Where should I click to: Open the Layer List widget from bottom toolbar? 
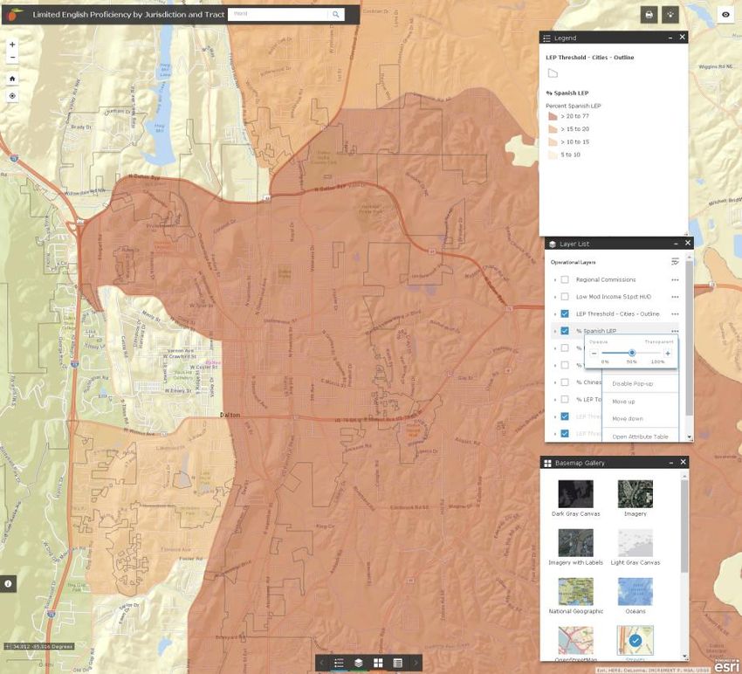pos(359,664)
